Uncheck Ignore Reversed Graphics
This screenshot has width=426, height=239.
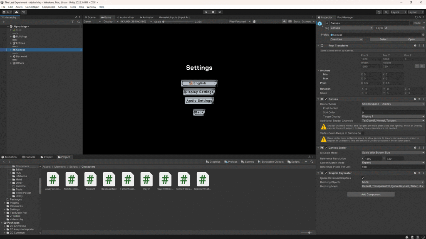coord(363,178)
